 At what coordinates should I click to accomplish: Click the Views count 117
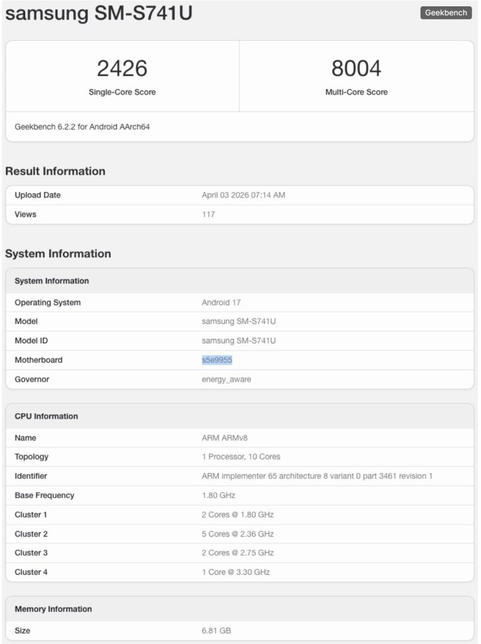208,214
